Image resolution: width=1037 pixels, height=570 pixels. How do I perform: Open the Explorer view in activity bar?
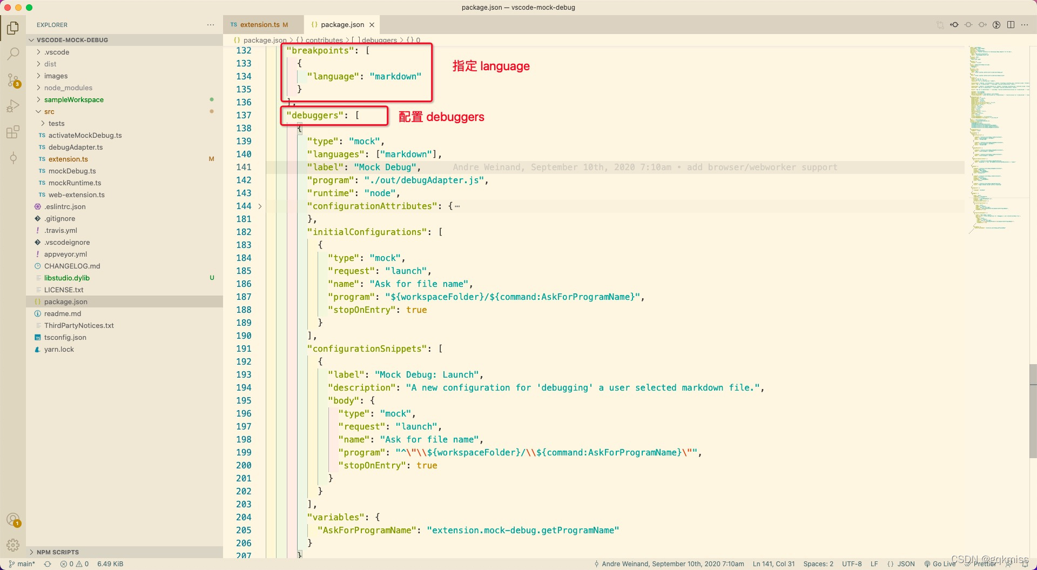[x=13, y=28]
